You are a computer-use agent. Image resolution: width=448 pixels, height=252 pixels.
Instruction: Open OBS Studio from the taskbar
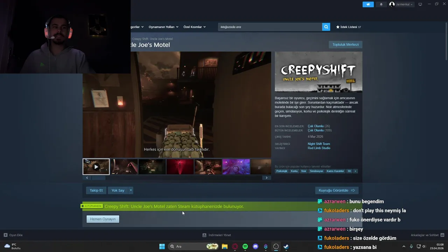tap(276, 246)
